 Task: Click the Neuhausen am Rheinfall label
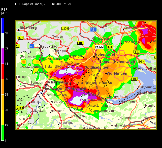65,89
